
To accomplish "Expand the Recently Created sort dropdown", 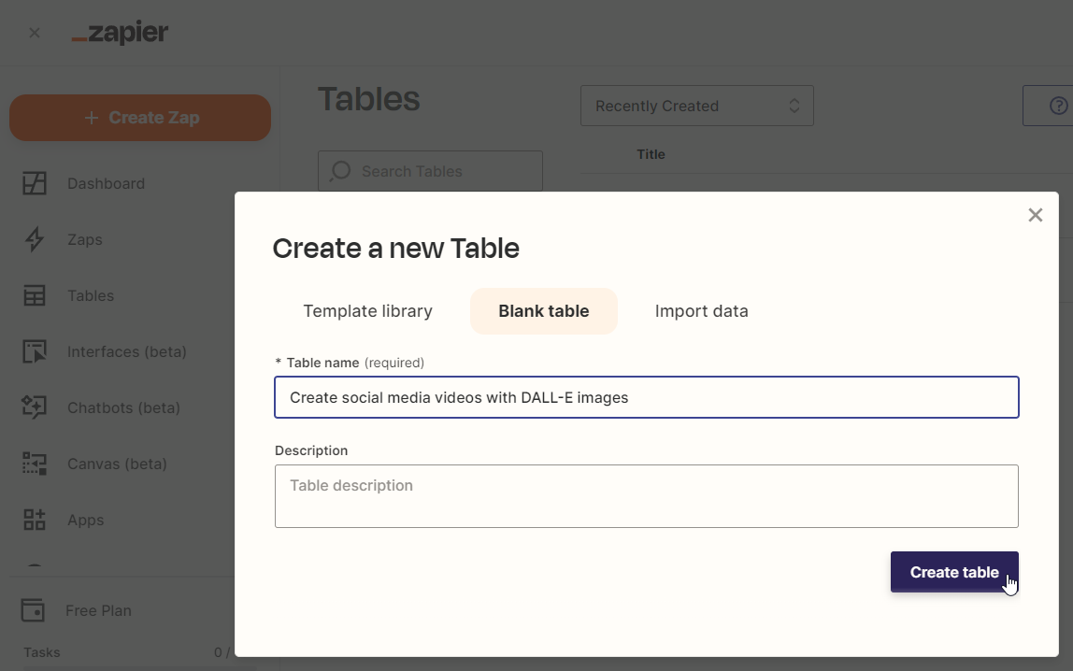I will click(696, 106).
